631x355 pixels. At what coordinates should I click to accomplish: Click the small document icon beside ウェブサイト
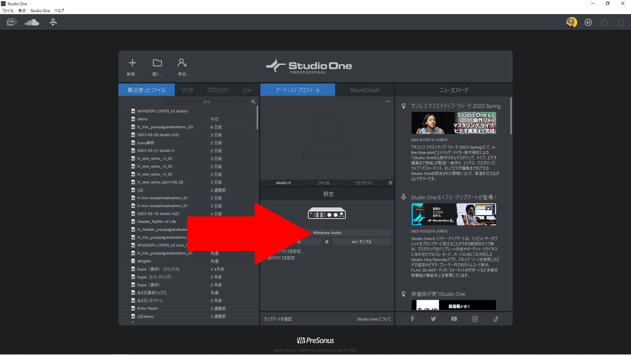390,182
